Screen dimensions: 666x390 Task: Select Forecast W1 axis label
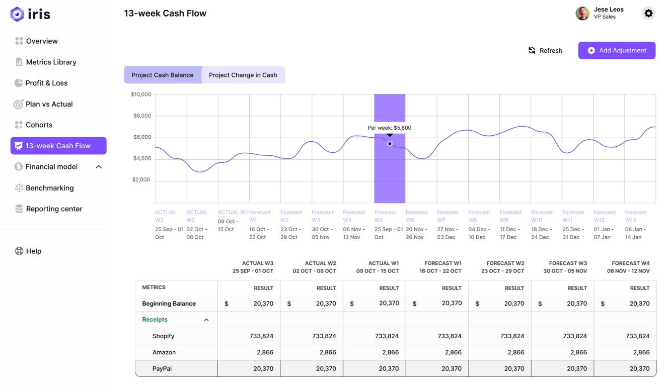click(x=260, y=216)
